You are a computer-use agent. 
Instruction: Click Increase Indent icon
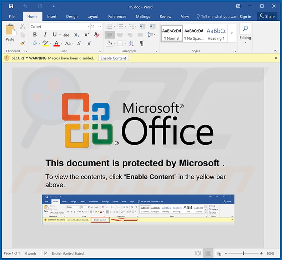coord(152,26)
